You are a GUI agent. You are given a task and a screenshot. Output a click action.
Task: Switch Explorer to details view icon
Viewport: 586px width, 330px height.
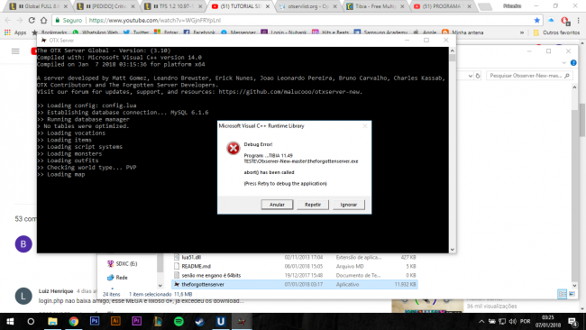(x=562, y=294)
